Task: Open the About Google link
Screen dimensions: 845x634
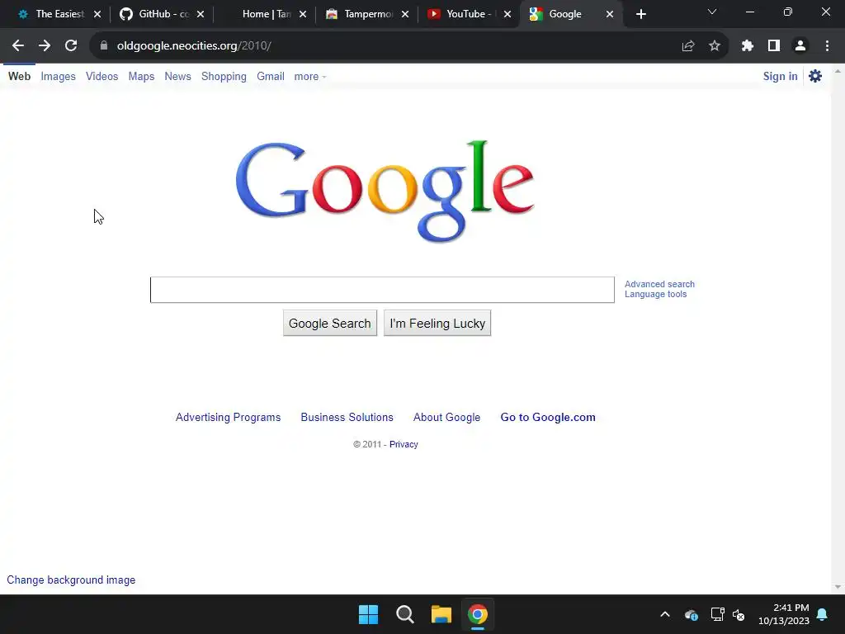Action: 446,417
